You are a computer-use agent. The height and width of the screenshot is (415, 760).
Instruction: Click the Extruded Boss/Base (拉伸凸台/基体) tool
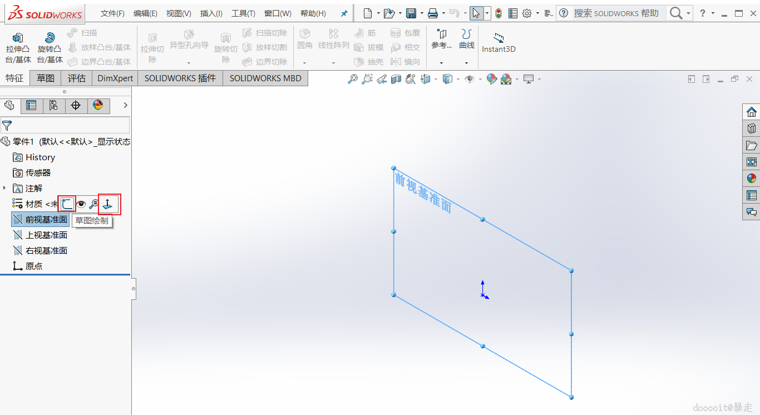[x=18, y=47]
